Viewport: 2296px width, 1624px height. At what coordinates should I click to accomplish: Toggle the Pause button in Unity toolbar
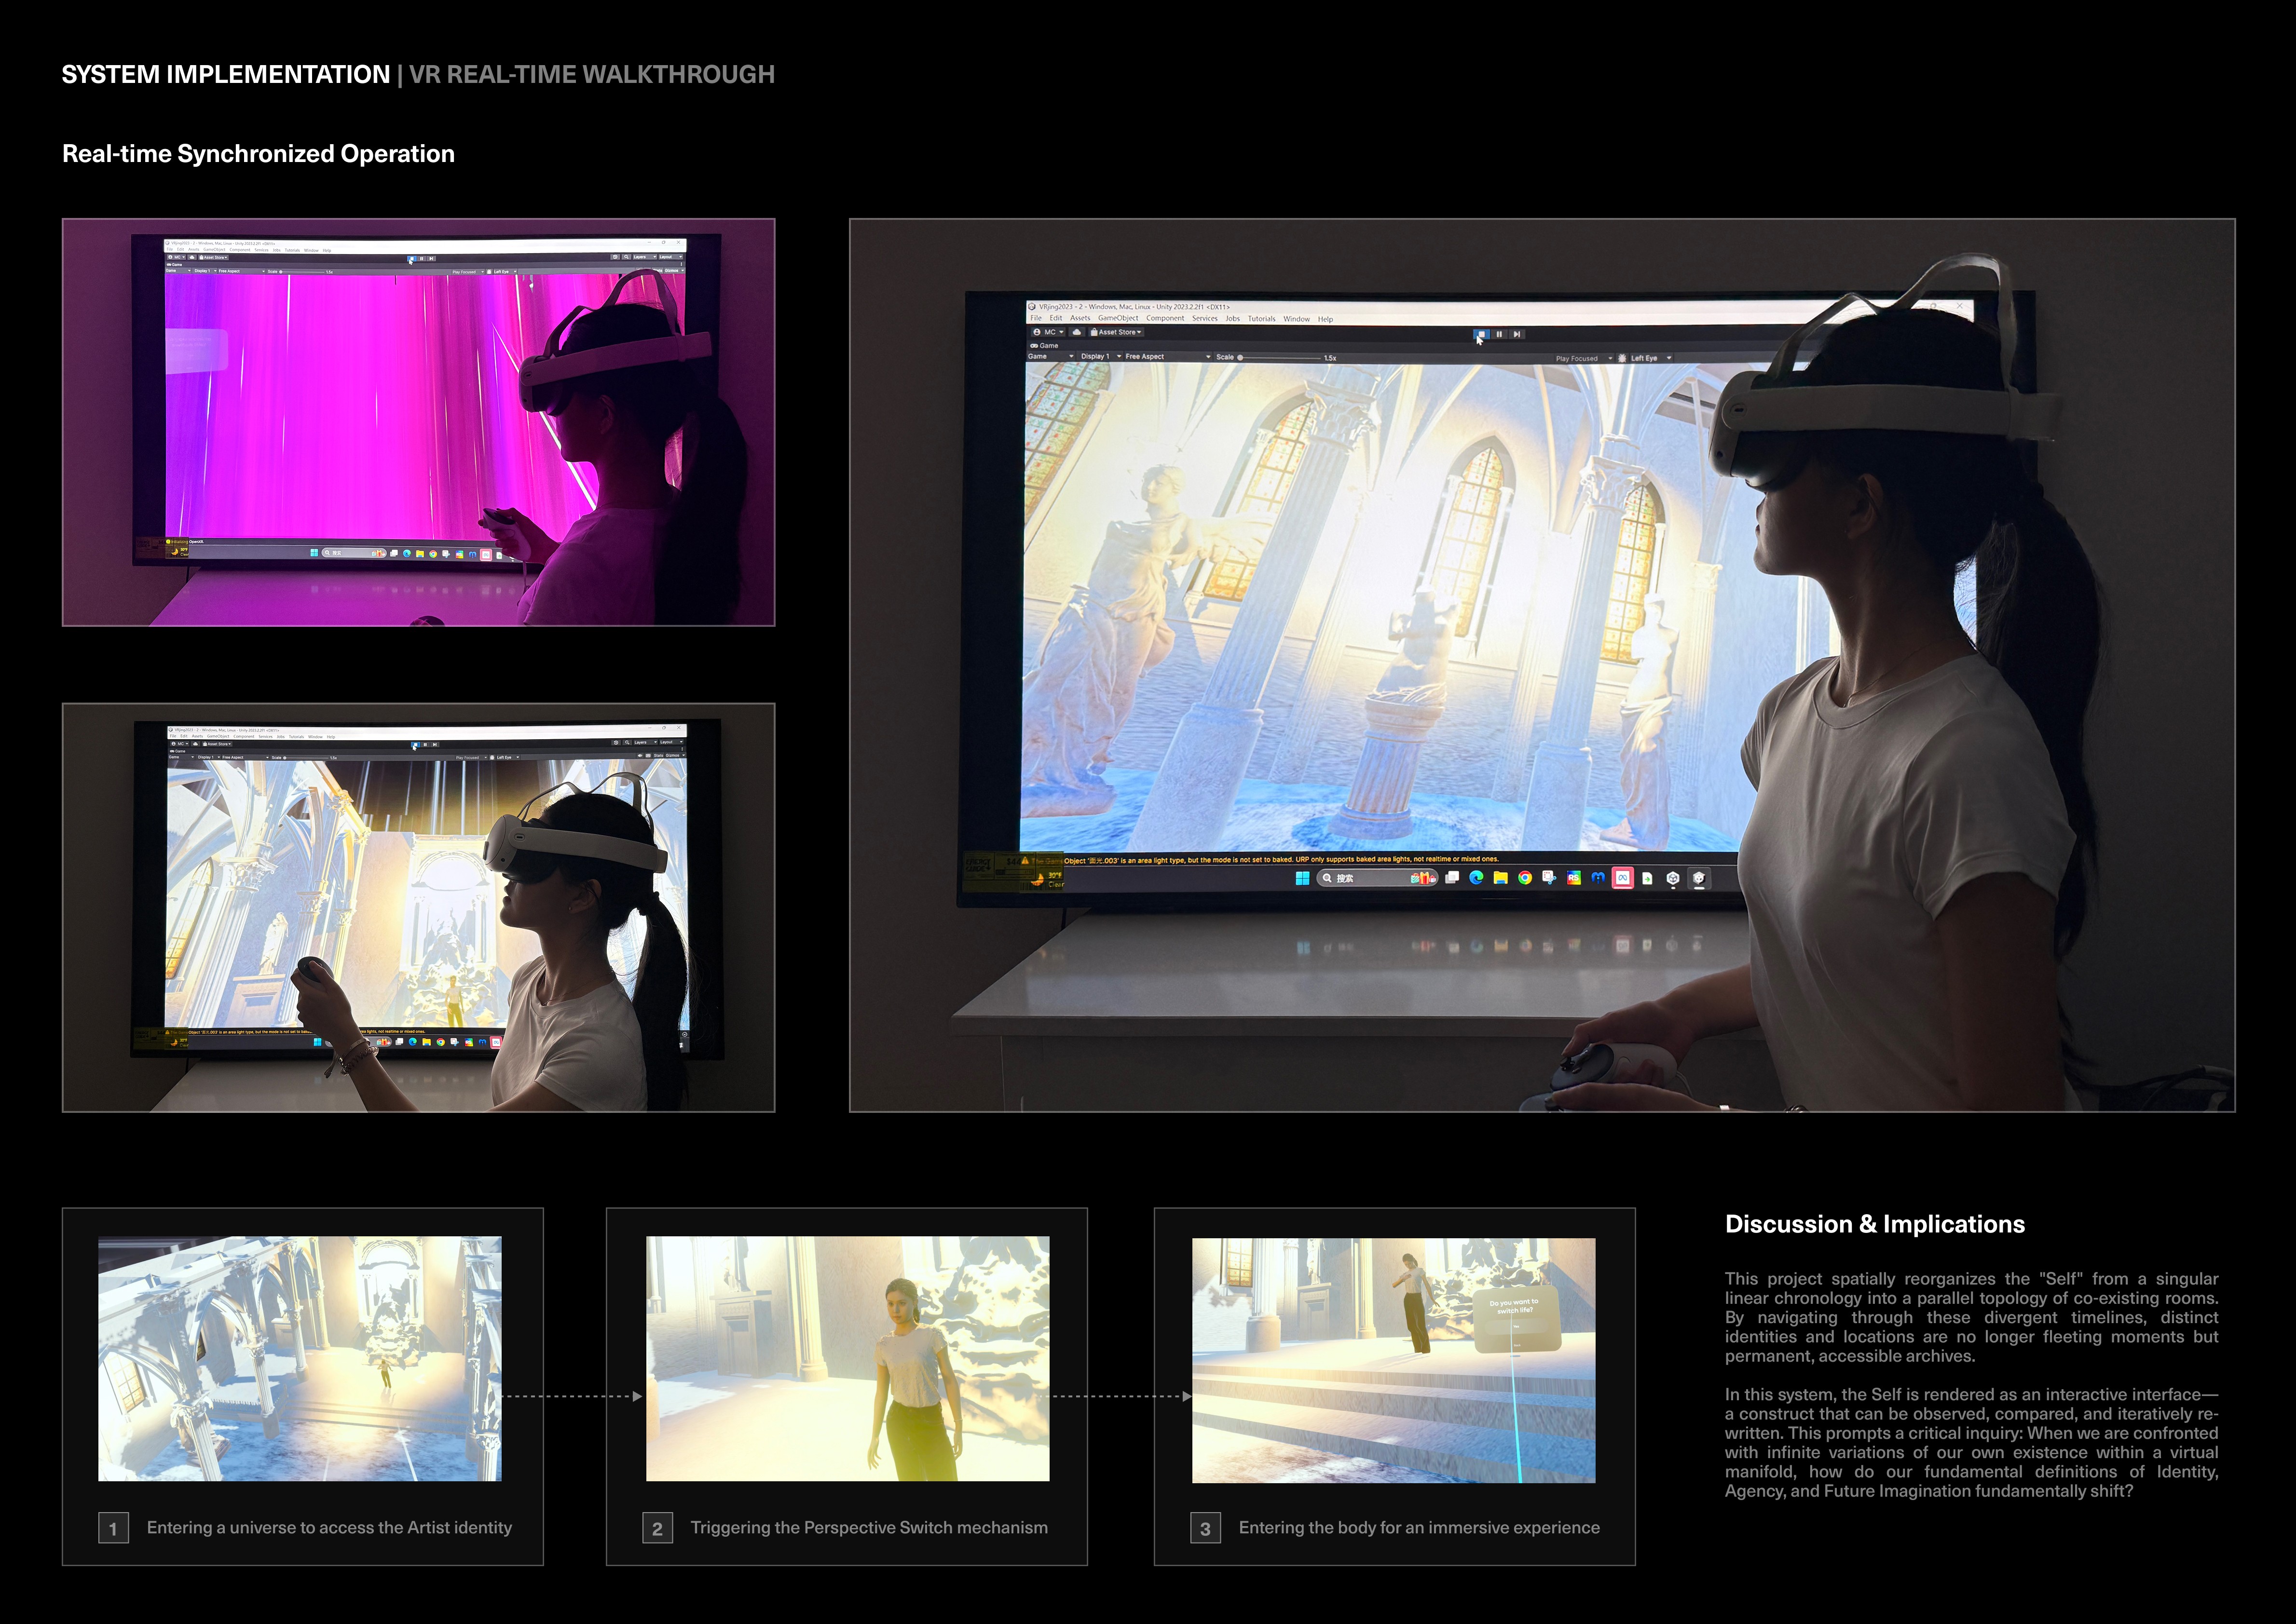pyautogui.click(x=1499, y=334)
